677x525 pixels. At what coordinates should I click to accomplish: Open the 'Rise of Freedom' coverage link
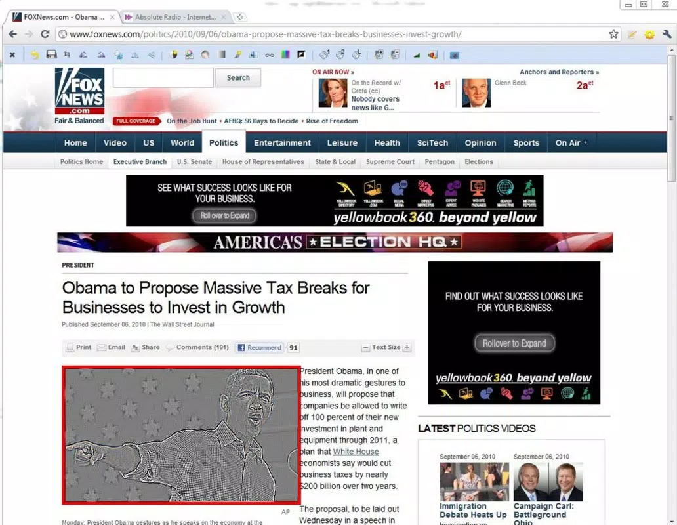332,121
